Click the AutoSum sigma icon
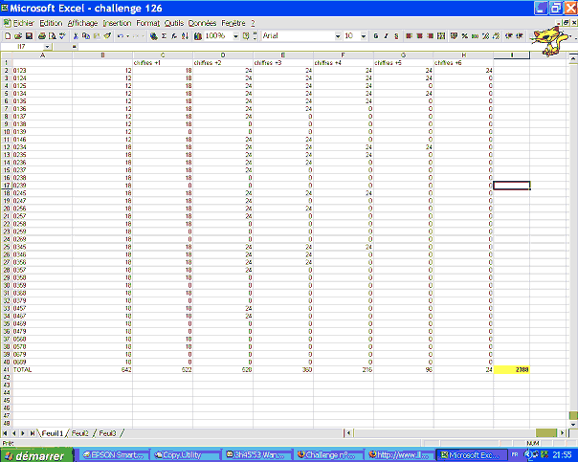This screenshot has width=578, height=462. 164,35
